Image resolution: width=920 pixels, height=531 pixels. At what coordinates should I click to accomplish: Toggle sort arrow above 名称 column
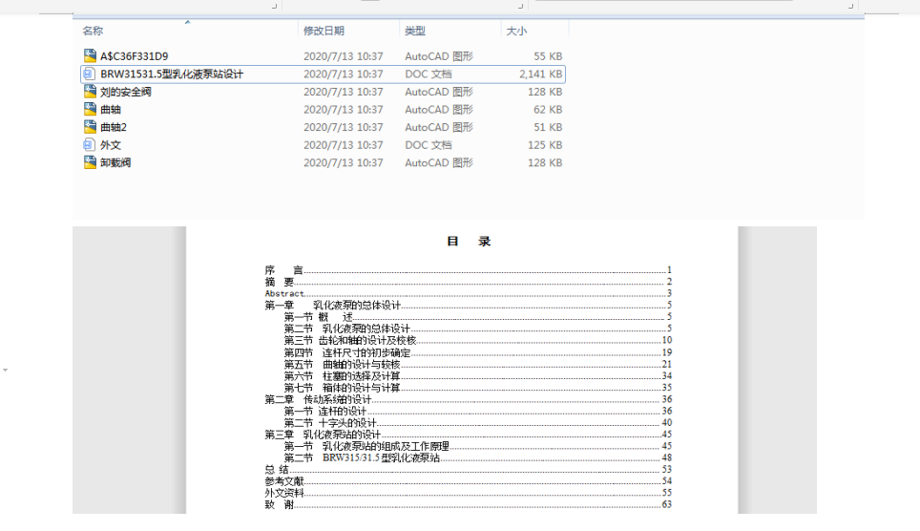point(188,22)
